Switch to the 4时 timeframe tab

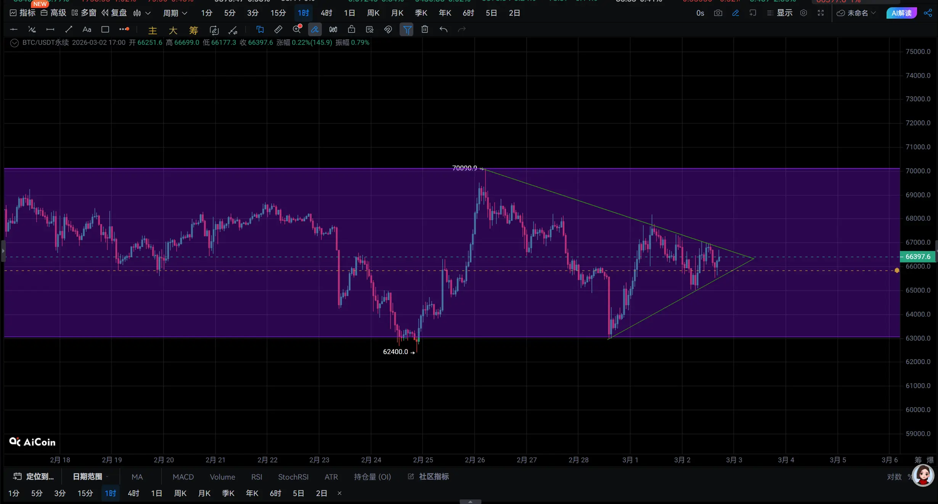[x=326, y=13]
